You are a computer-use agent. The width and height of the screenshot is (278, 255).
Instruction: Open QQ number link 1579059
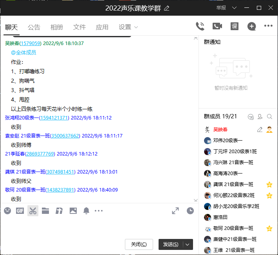(30, 43)
